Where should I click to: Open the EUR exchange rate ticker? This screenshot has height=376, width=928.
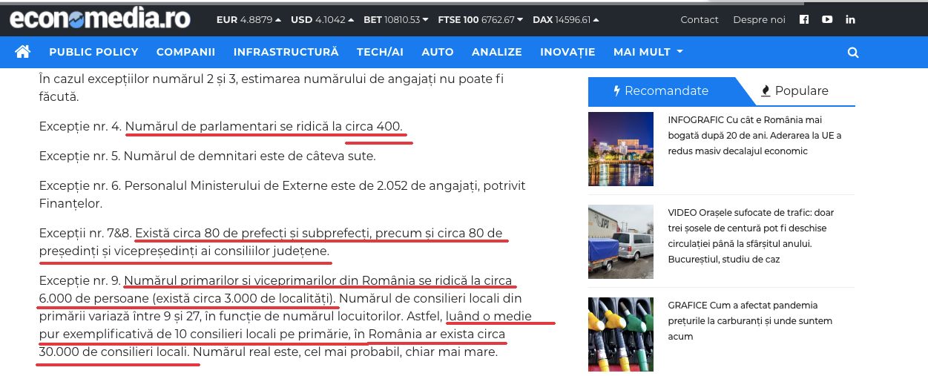[249, 20]
